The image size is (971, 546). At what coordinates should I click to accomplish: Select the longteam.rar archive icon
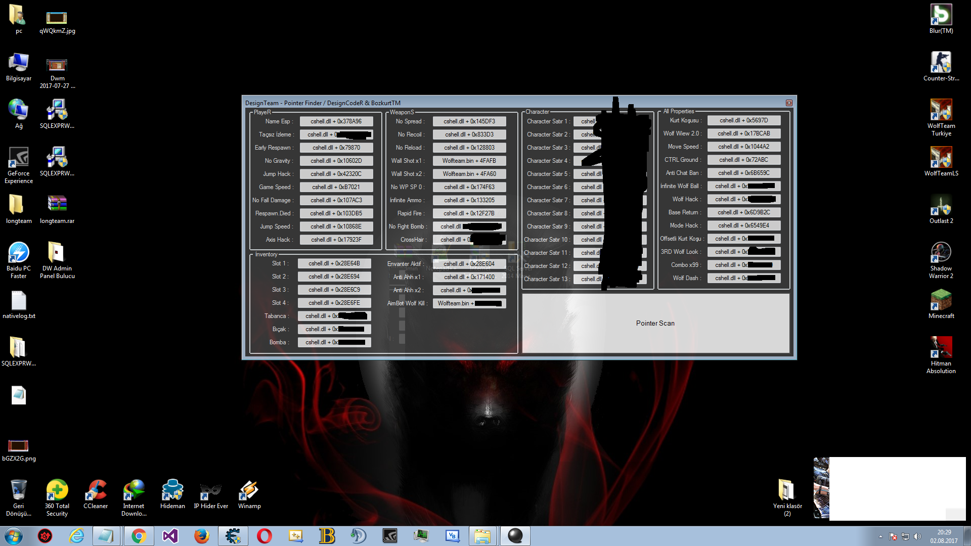tap(57, 209)
